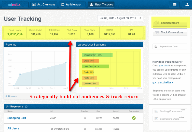
Task: Click the Export User Data button
Action: [x=170, y=47]
